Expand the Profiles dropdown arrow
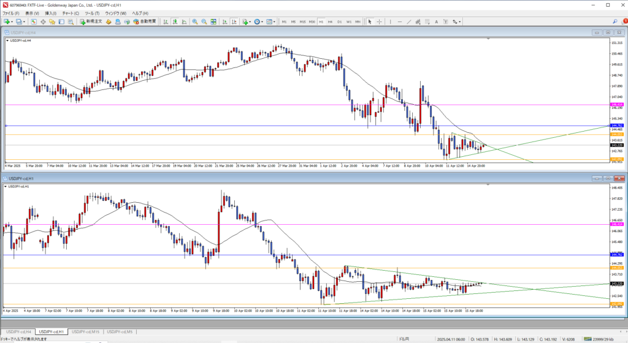628x343 pixels. point(24,22)
